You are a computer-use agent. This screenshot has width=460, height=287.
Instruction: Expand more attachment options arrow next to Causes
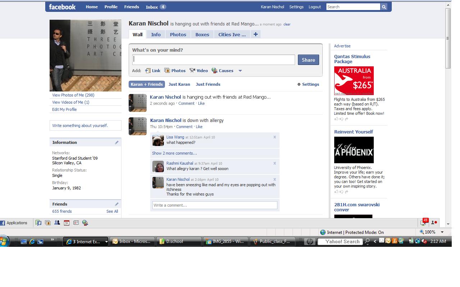240,71
